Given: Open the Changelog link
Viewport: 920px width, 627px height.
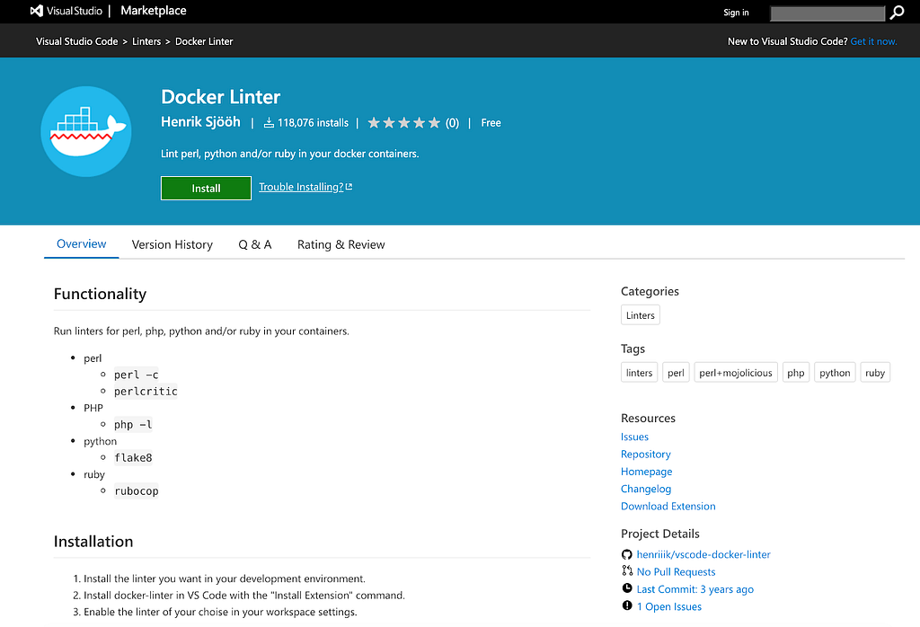Looking at the screenshot, I should tap(646, 489).
